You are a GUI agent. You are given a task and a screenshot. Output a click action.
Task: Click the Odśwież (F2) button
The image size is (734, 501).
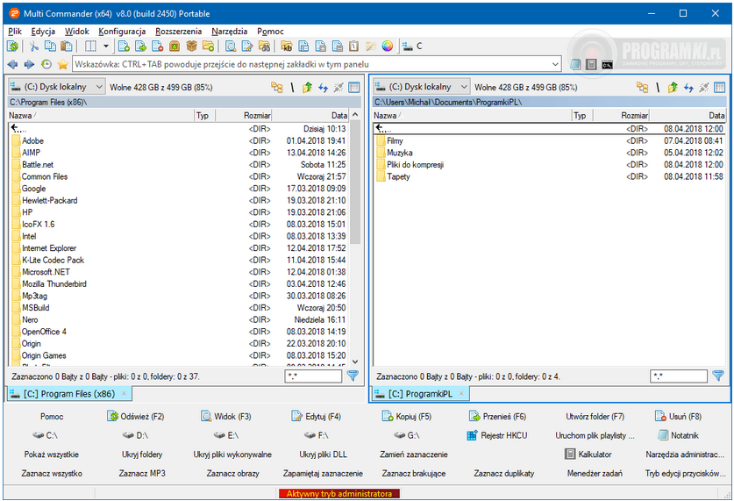(135, 416)
